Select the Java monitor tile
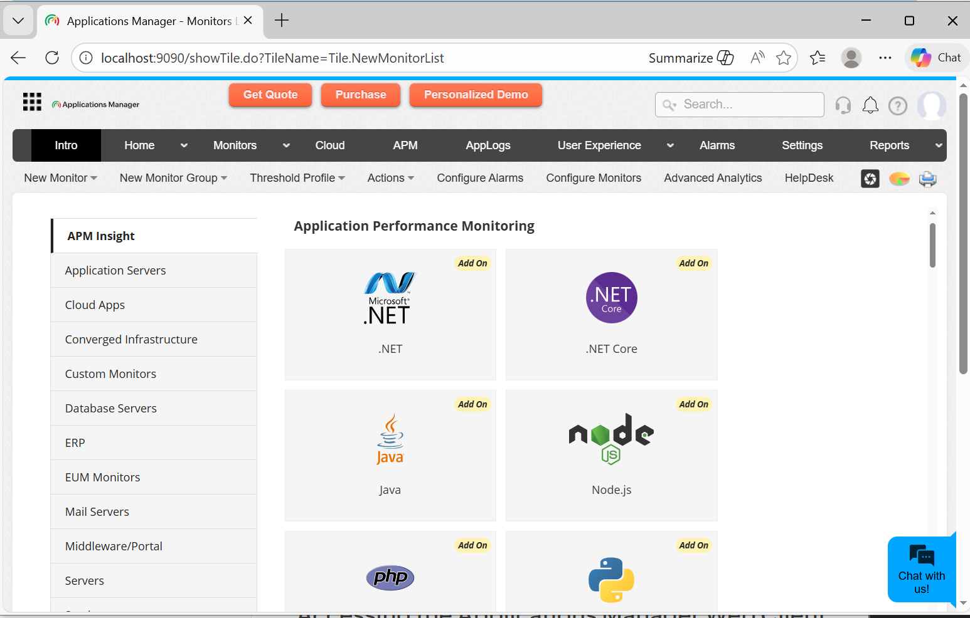This screenshot has width=970, height=618. [390, 455]
